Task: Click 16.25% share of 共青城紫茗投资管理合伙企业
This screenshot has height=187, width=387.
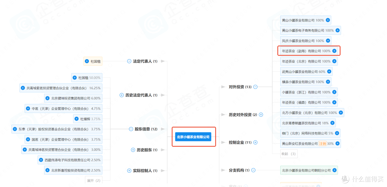Action: coord(95,88)
